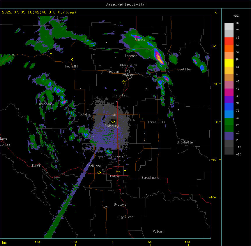
Task: Click the Cochrane label
Action: 94,166
